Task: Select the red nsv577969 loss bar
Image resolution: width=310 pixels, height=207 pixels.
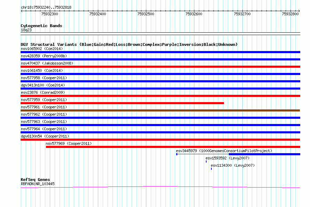Action: pyautogui.click(x=173, y=147)
